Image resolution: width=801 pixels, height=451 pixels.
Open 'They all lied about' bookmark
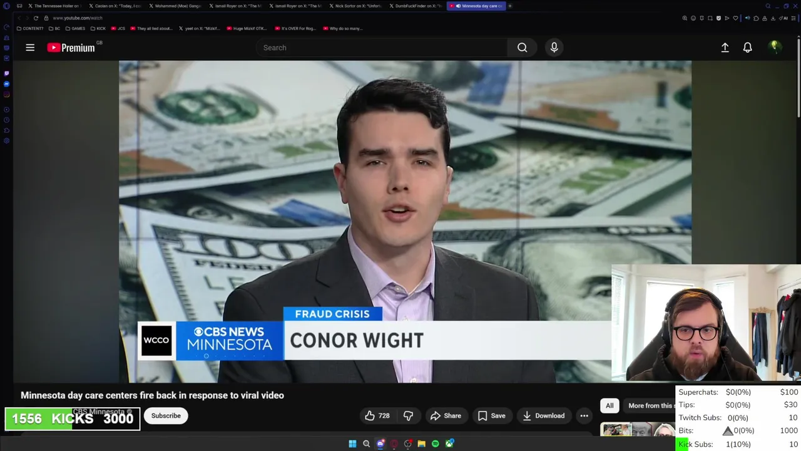151,28
